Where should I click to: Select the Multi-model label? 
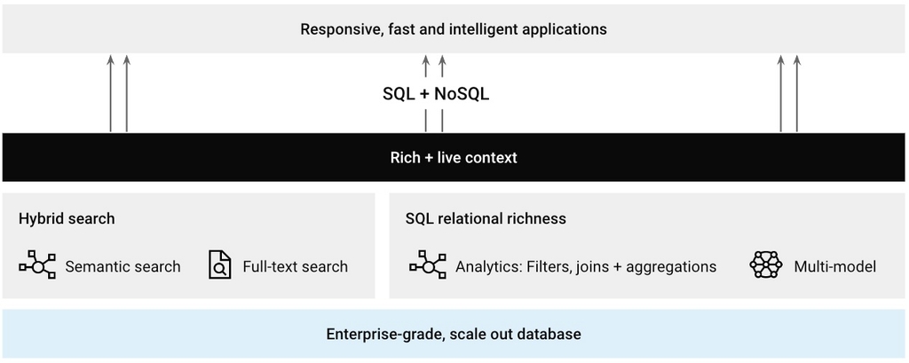point(834,266)
